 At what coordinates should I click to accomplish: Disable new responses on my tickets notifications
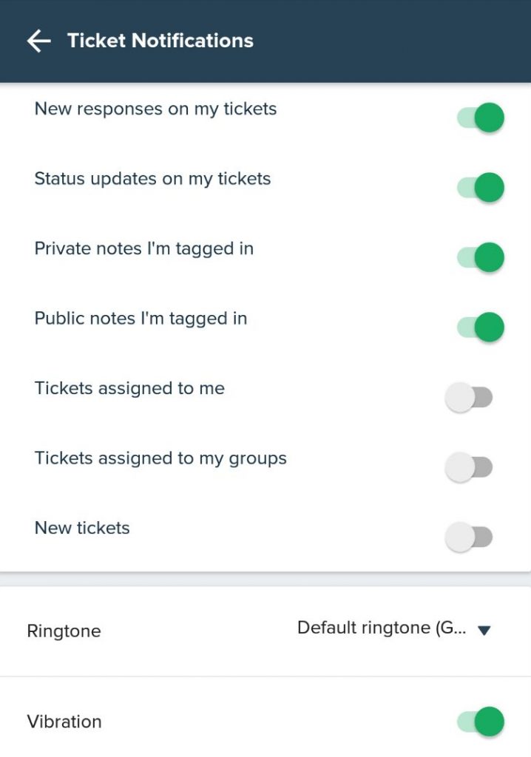479,117
